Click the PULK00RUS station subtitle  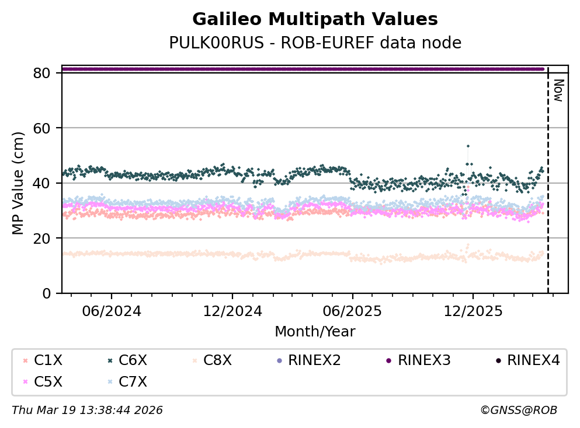coord(315,43)
